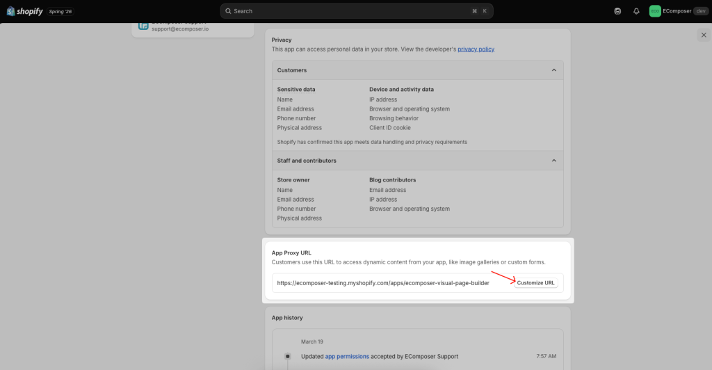Click the Blog contributors heading
Image resolution: width=712 pixels, height=370 pixels.
392,179
